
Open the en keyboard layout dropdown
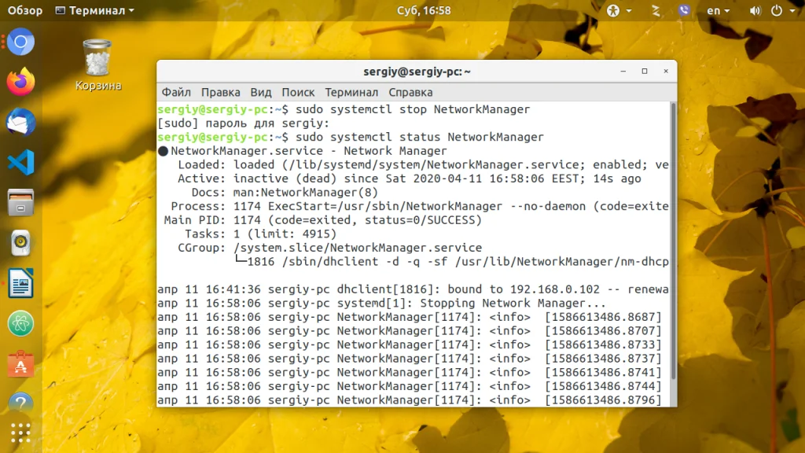(x=718, y=10)
